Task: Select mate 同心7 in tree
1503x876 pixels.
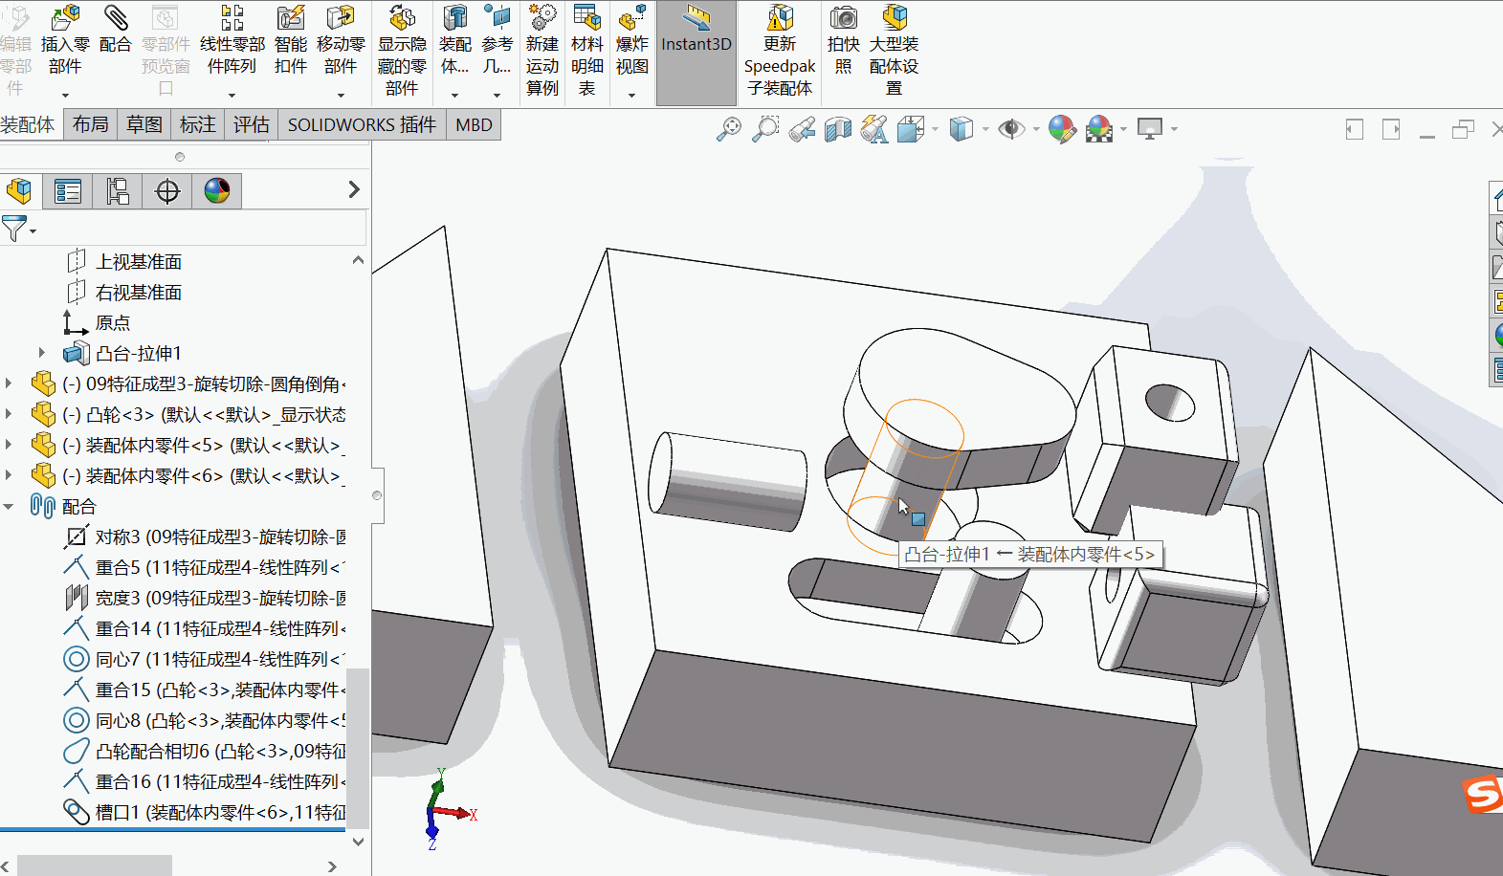Action: point(204,659)
